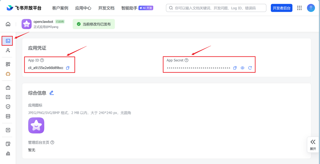Viewport: 320px width, 164px height.
Task: Reset the App Secret with refresh icon
Action: 250,68
